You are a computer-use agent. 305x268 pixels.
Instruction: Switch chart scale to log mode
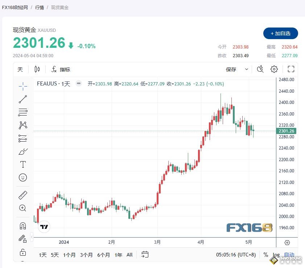tap(276, 255)
